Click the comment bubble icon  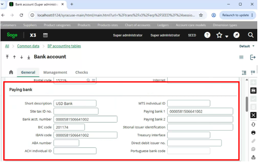point(253,149)
